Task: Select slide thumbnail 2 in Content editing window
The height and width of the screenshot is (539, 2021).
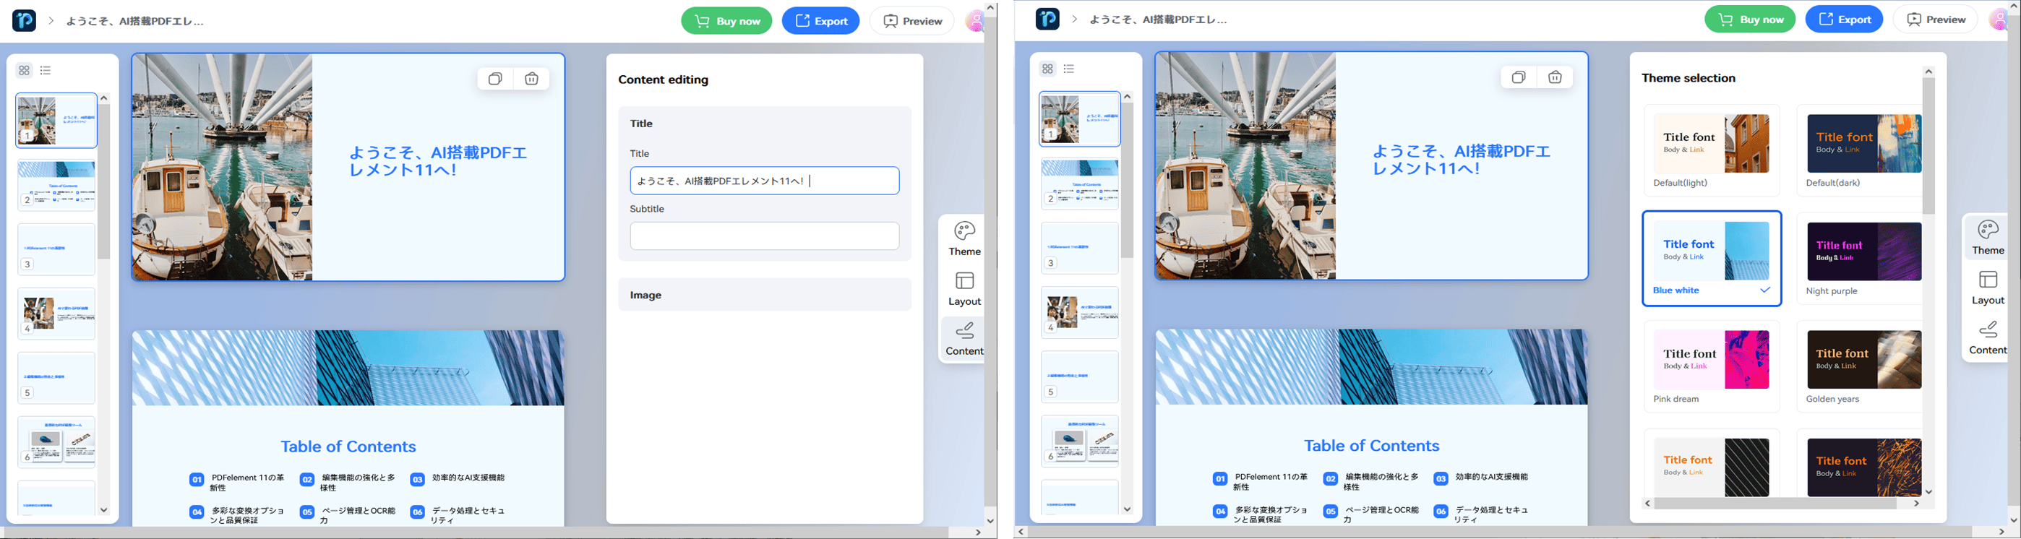Action: pyautogui.click(x=56, y=186)
